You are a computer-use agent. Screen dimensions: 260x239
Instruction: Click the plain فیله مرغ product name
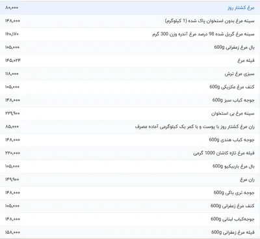click(x=246, y=61)
